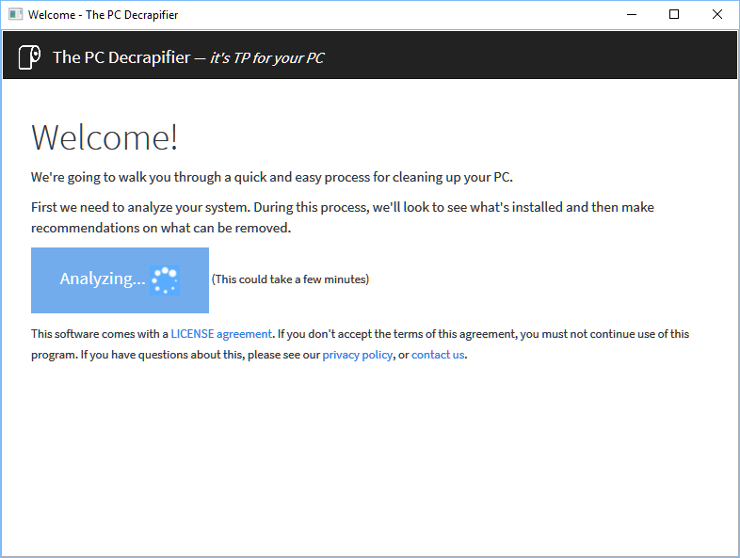This screenshot has width=740, height=558.
Task: Click "The PC Decrapifier" header title
Action: (121, 57)
